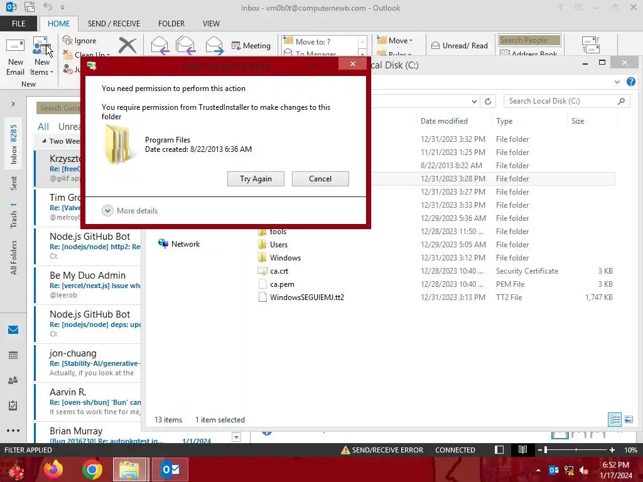Click the People navigation icon
This screenshot has width=643, height=482.
point(13,380)
